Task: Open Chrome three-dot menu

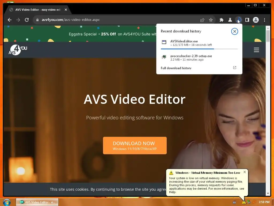Action: (x=264, y=20)
